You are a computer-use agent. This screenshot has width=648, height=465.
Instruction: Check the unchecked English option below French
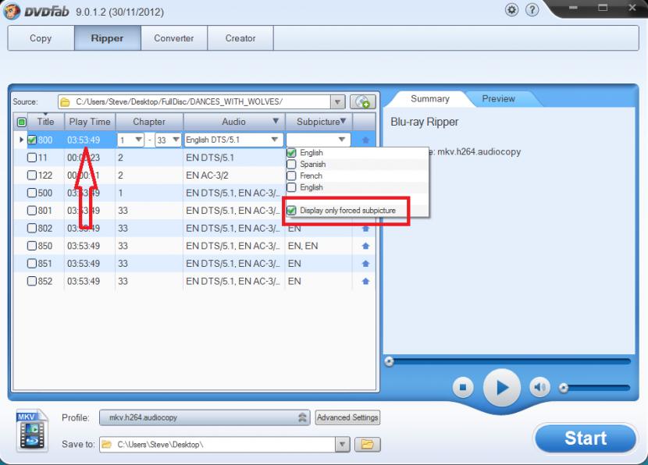[291, 187]
